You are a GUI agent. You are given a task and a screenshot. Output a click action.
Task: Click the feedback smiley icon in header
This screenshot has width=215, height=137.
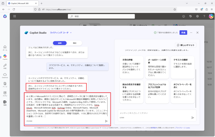[184, 16]
